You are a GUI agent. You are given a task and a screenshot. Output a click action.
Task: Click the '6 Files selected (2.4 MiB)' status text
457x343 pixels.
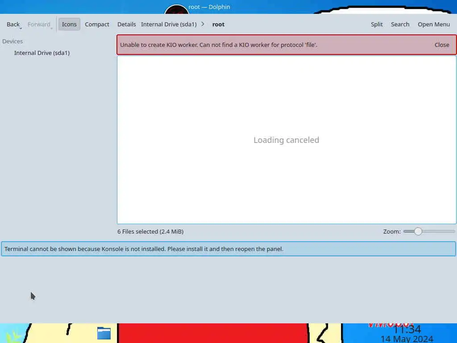tap(150, 232)
